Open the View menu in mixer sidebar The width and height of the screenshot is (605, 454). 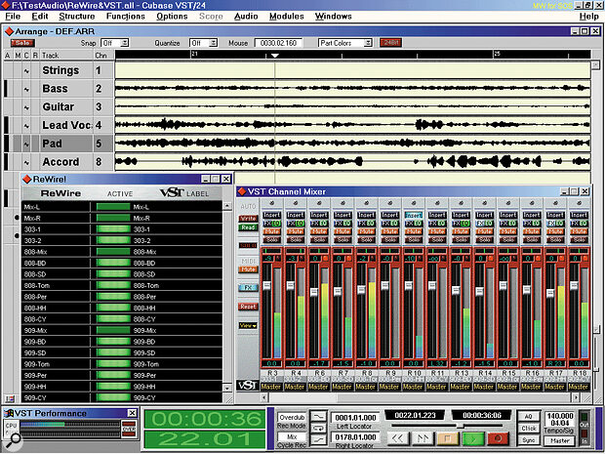tap(248, 325)
